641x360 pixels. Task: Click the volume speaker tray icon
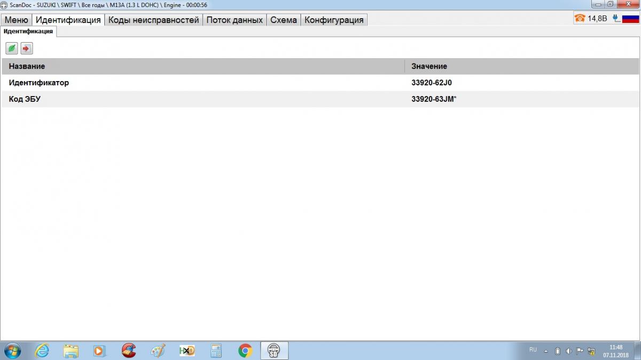point(568,351)
